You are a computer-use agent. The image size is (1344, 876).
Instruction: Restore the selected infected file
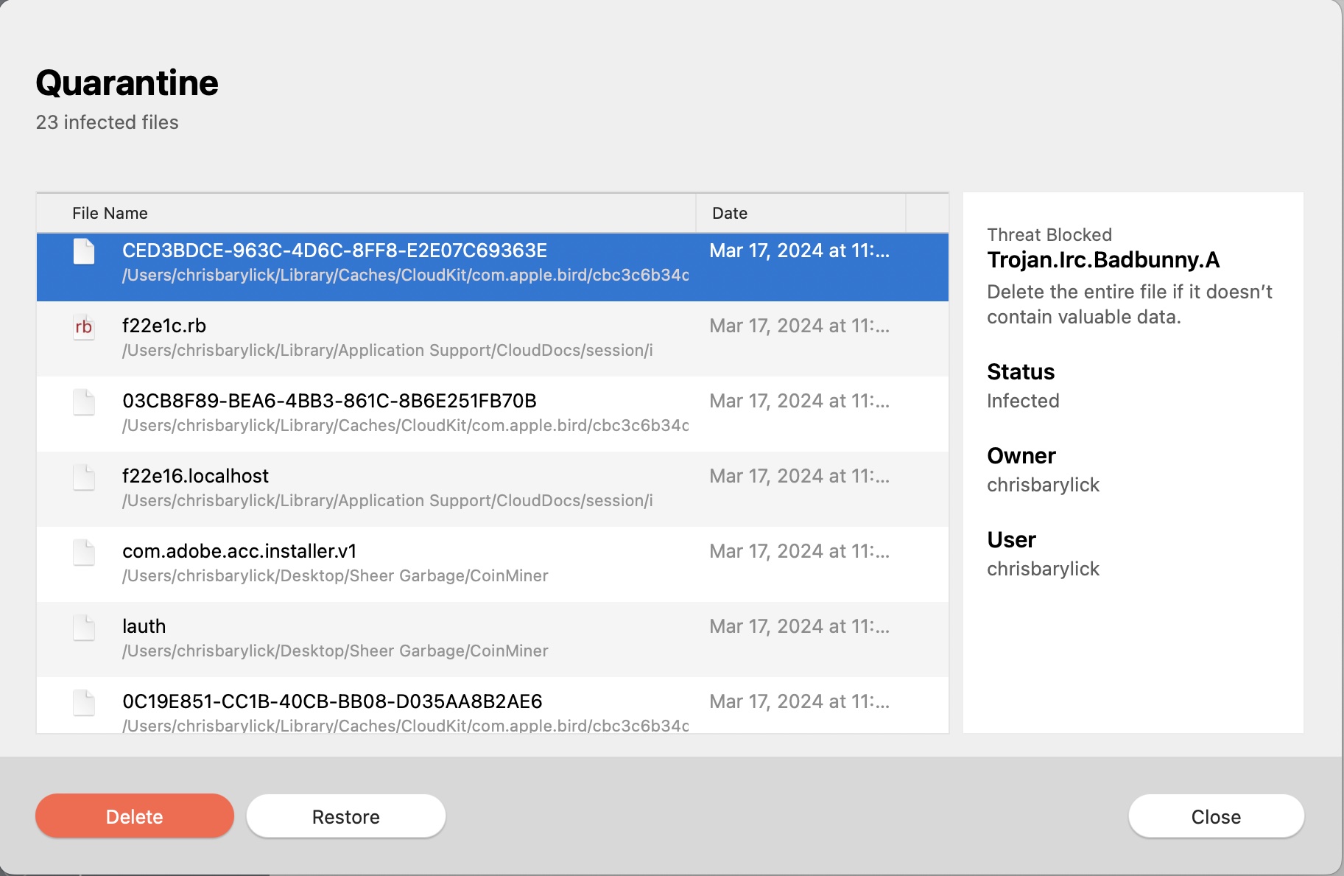point(345,816)
